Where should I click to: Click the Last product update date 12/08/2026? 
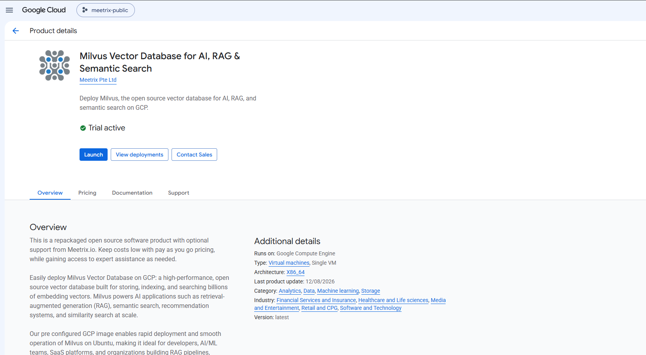click(x=320, y=281)
